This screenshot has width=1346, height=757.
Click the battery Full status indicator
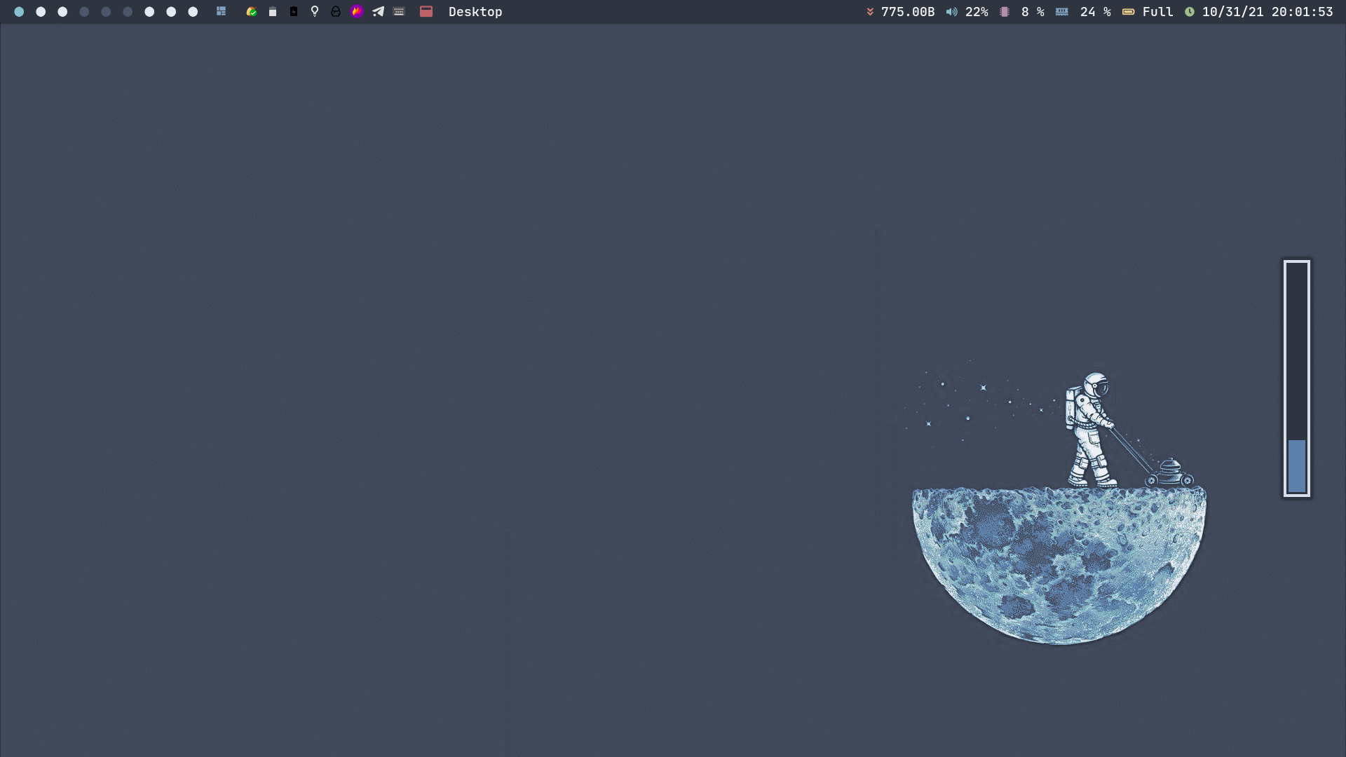(1157, 11)
